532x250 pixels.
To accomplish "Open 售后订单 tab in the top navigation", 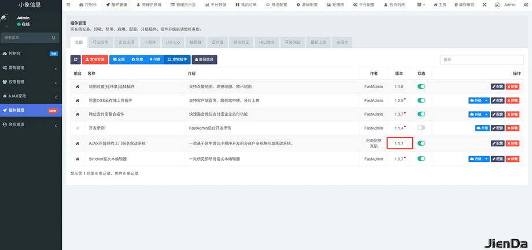I will tap(246, 5).
